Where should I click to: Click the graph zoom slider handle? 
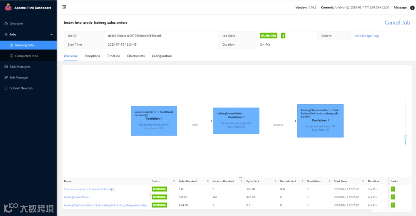pos(405,137)
